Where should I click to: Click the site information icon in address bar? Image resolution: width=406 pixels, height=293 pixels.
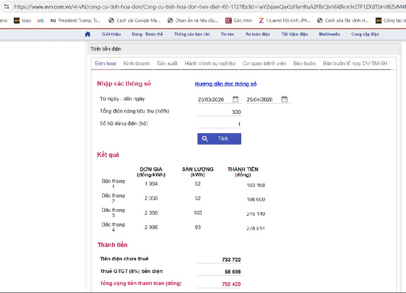7,7
